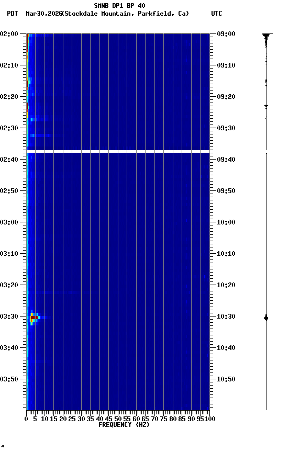Click the UTC timezone label
Viewport: 289px width, 452px height.
pos(217,14)
